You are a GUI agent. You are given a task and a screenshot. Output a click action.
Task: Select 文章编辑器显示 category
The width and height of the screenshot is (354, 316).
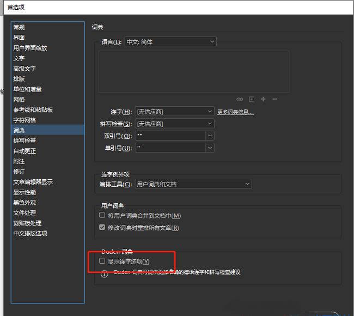click(x=48, y=182)
